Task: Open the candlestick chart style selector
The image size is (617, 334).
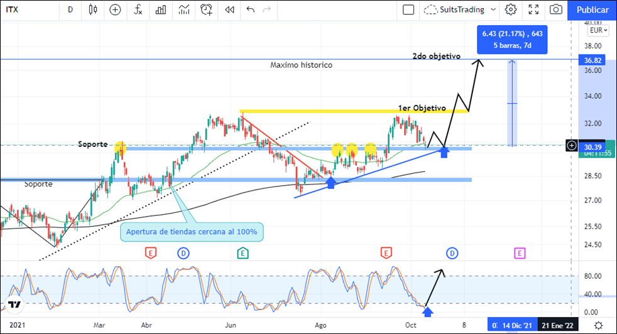Action: click(93, 9)
